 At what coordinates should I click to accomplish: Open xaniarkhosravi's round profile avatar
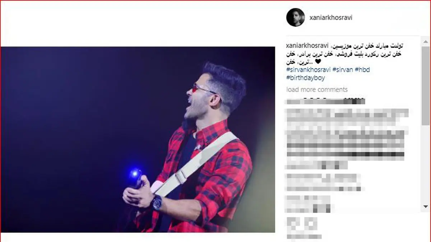pos(296,17)
